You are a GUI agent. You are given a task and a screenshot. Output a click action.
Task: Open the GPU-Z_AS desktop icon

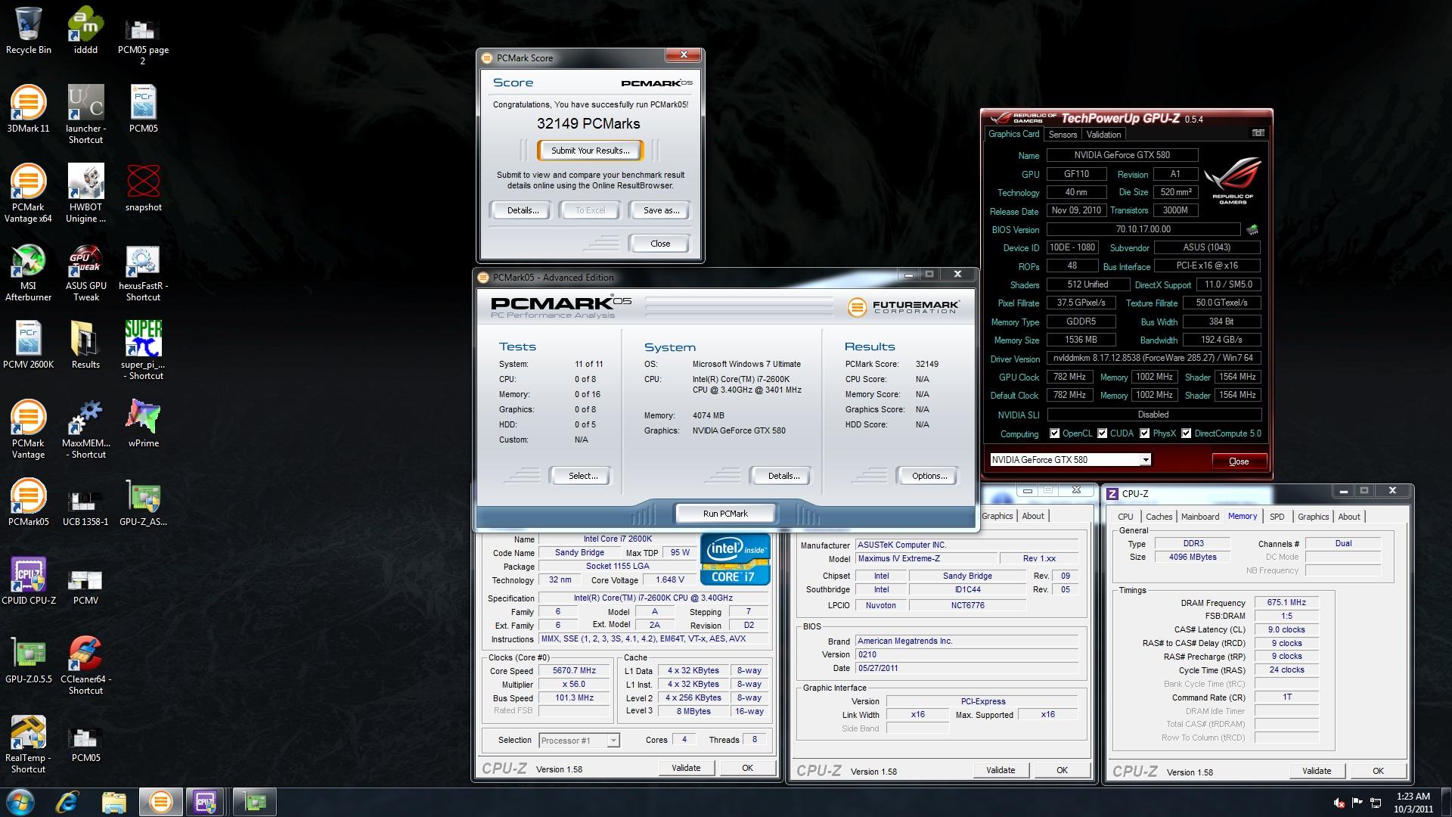pyautogui.click(x=144, y=502)
